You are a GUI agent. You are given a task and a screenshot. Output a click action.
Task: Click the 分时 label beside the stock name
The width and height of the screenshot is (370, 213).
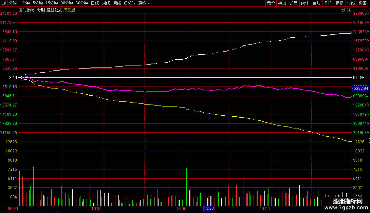click(41, 10)
